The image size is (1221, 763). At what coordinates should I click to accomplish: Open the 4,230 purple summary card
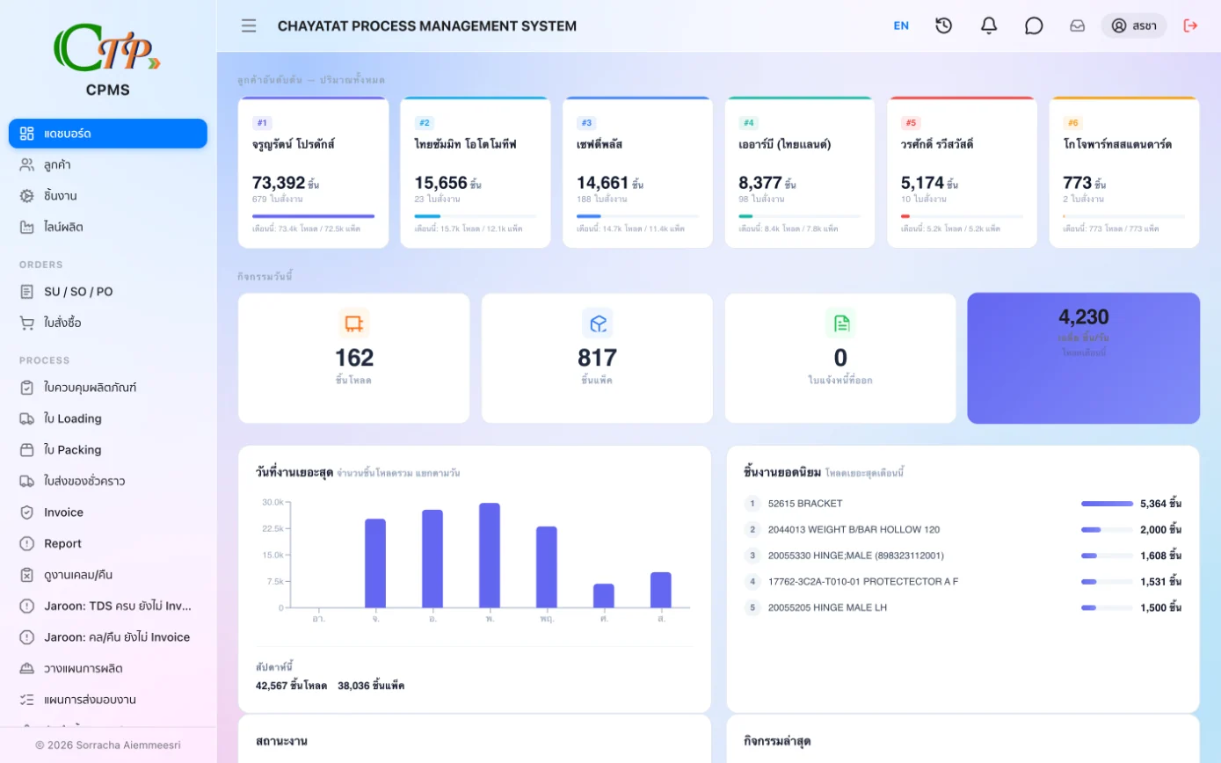(1084, 358)
